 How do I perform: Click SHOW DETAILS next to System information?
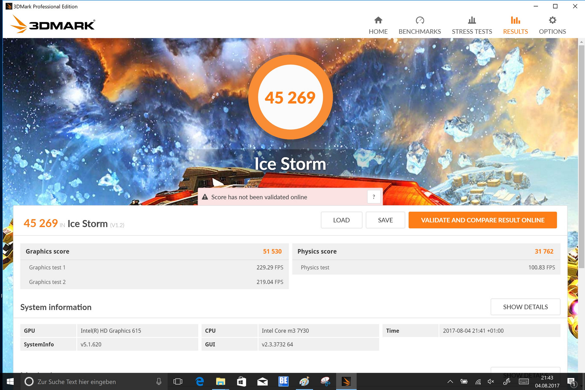tap(525, 307)
